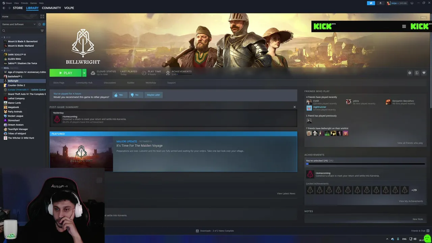Image resolution: width=432 pixels, height=243 pixels.
Task: Click the announcements megaphone button
Action: tap(371, 3)
